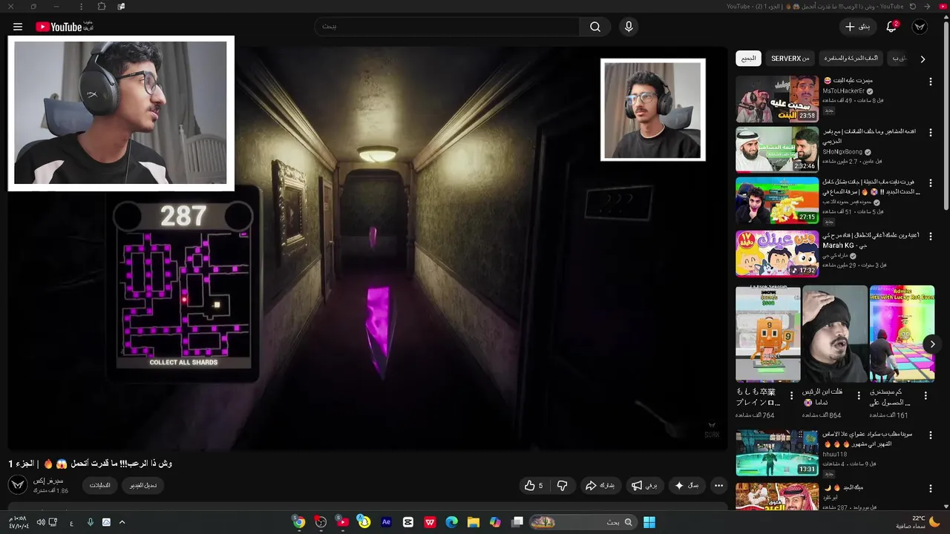Viewport: 950px width, 534px height.
Task: Open Google Chrome from taskbar
Action: click(299, 522)
